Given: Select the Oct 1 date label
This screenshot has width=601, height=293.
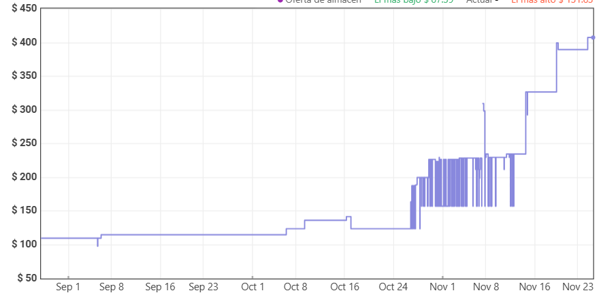Looking at the screenshot, I should (x=253, y=287).
